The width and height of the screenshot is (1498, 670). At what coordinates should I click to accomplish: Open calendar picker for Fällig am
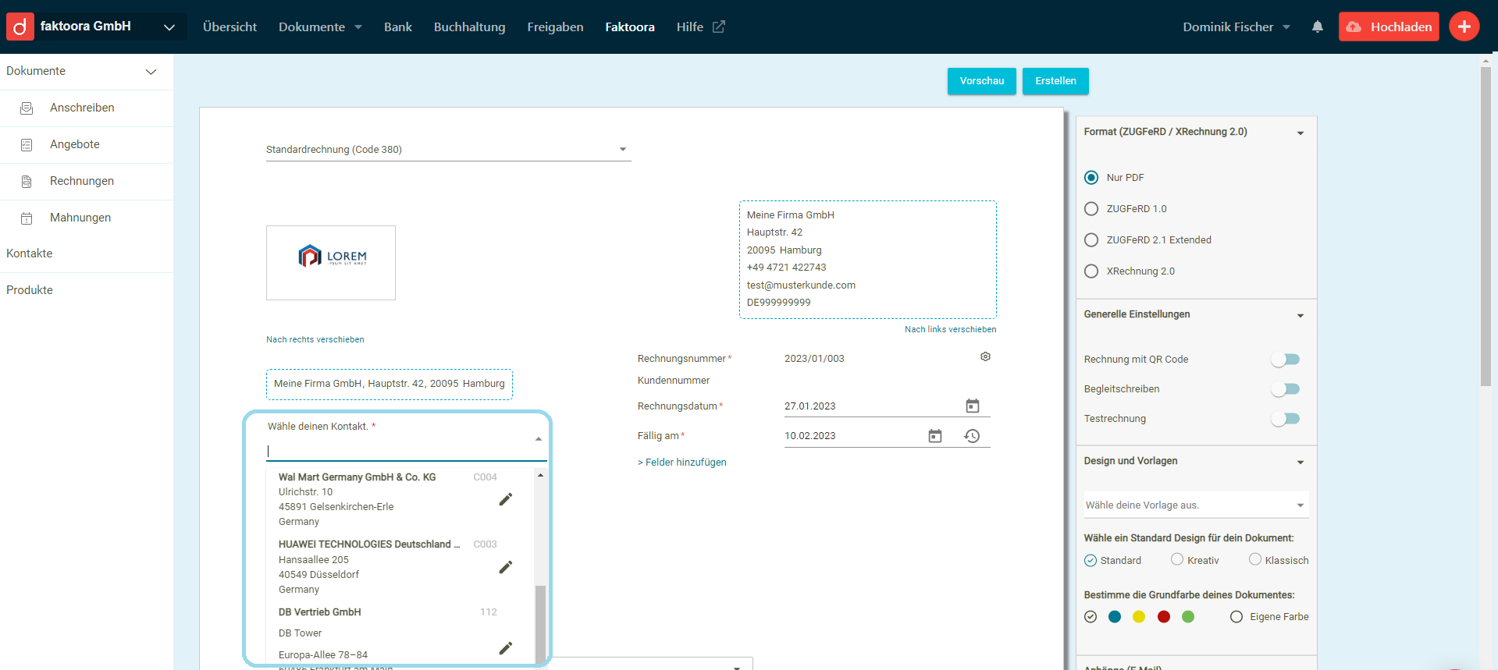point(934,436)
